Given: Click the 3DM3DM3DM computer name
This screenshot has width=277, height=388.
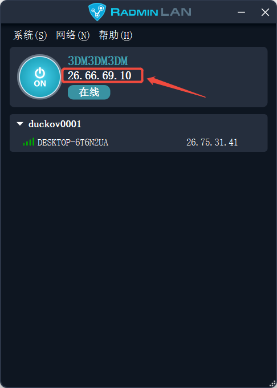Looking at the screenshot, I should (98, 61).
